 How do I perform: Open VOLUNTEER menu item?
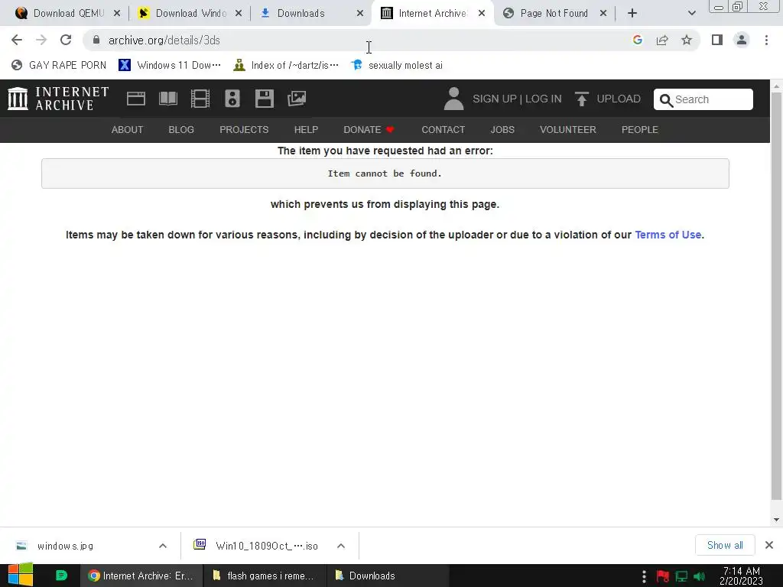568,130
